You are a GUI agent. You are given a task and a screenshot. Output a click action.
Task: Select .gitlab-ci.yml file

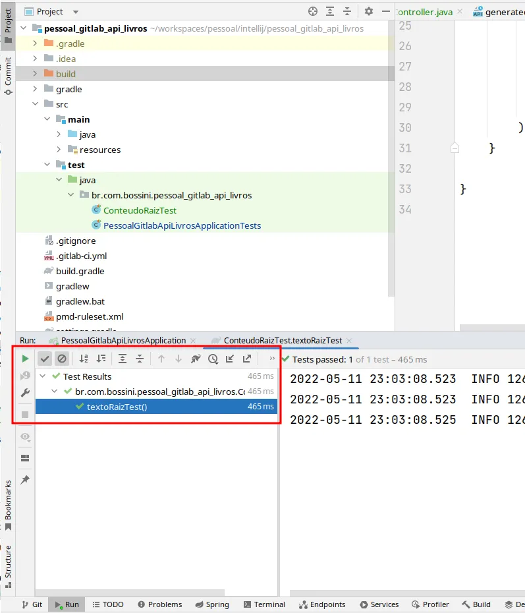tap(81, 256)
